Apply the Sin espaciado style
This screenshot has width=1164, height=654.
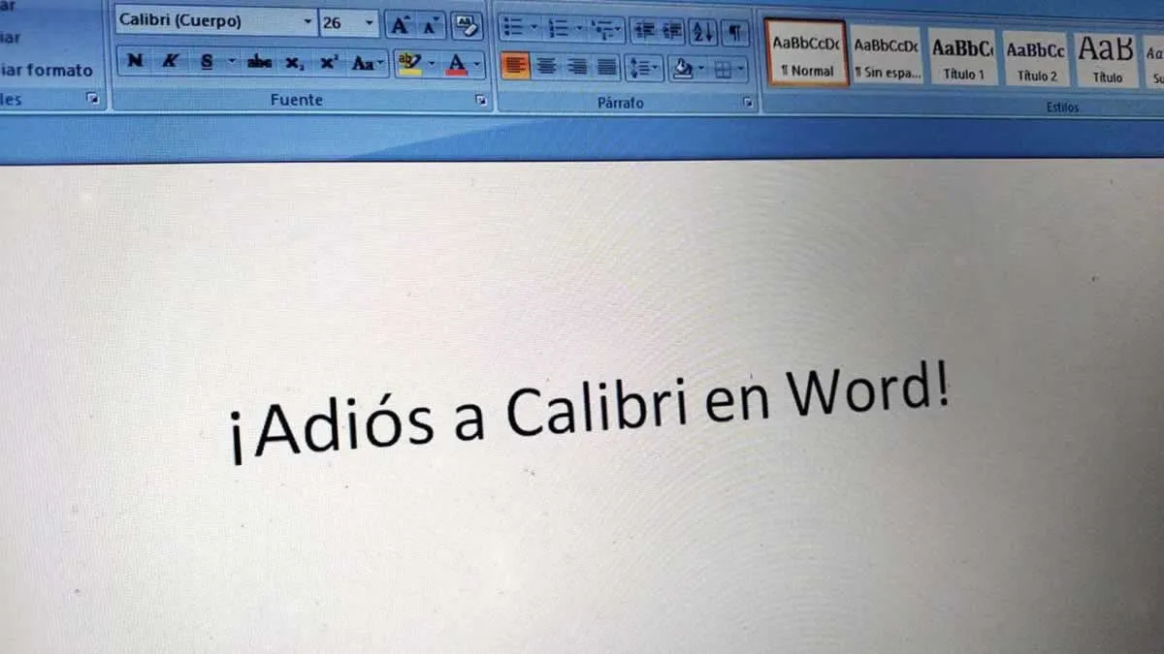886,56
